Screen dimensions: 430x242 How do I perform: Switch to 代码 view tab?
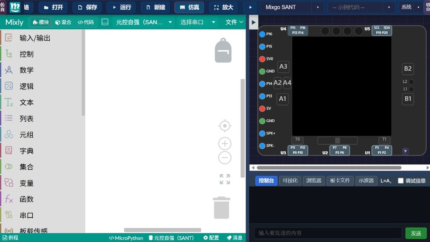click(86, 22)
